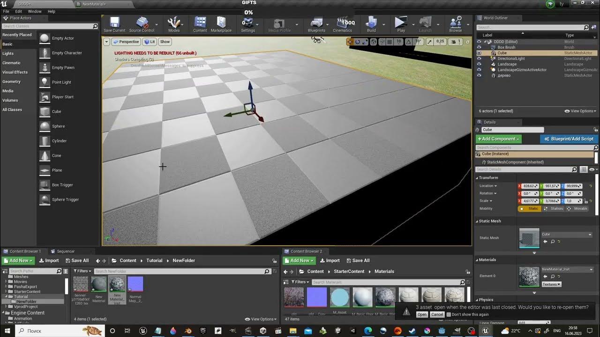The image size is (600, 337).
Task: Select the Cone actor icon
Action: 45,155
